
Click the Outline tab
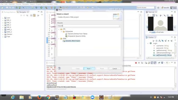click(x=151, y=37)
